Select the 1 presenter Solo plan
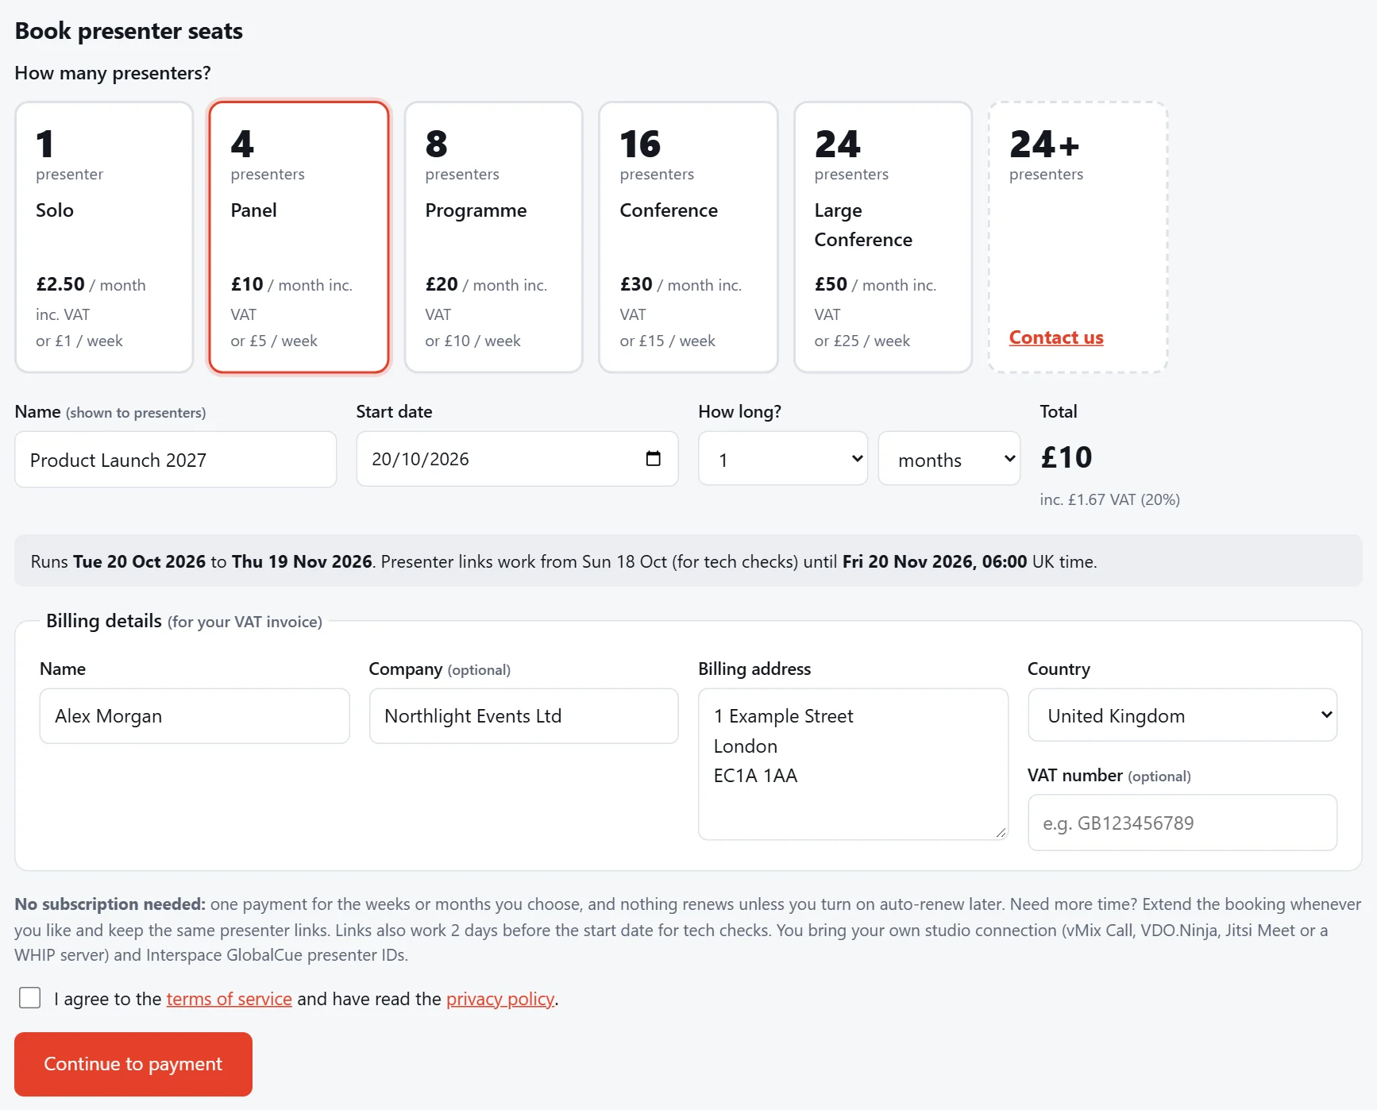This screenshot has height=1110, width=1377. click(104, 237)
